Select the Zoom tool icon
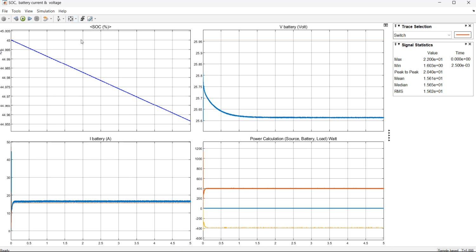This screenshot has height=252, width=476. click(59, 19)
